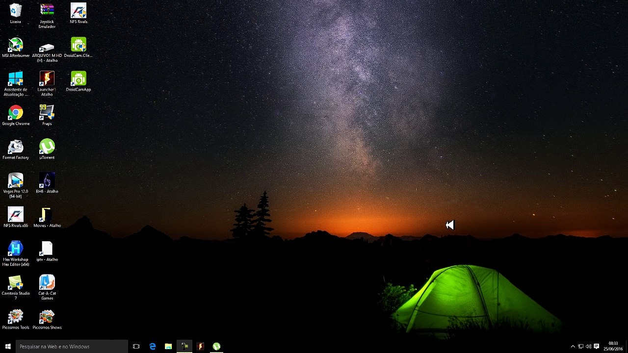Switch to the Launcher app on taskbar
Image resolution: width=628 pixels, height=353 pixels.
coord(200,346)
